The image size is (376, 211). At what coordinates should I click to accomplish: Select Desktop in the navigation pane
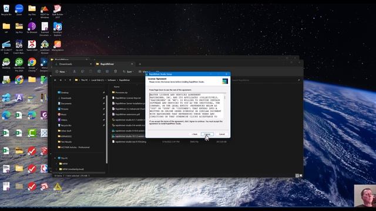pos(65,93)
